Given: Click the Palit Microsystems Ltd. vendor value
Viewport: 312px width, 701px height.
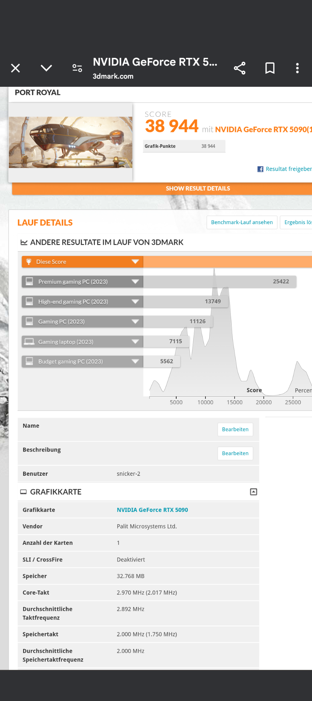Looking at the screenshot, I should pyautogui.click(x=147, y=526).
